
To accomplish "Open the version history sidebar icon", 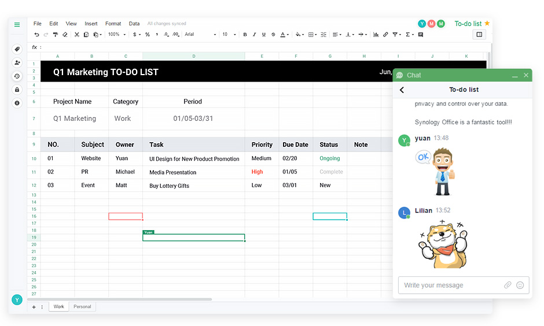I will click(x=17, y=76).
